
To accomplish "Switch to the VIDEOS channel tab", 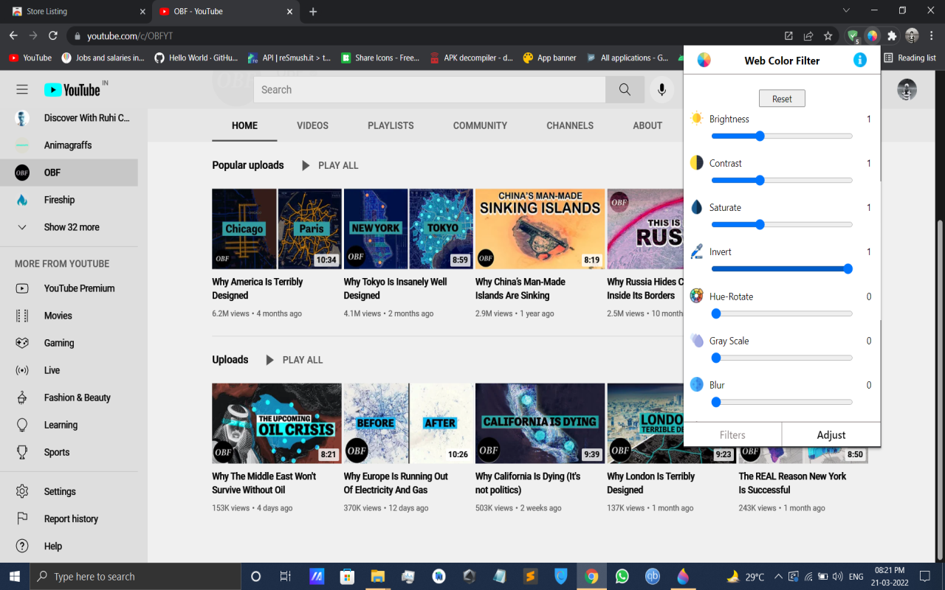I will (x=312, y=125).
